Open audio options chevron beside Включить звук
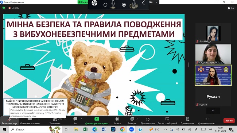The height and width of the screenshot is (133, 237). pos(16,119)
